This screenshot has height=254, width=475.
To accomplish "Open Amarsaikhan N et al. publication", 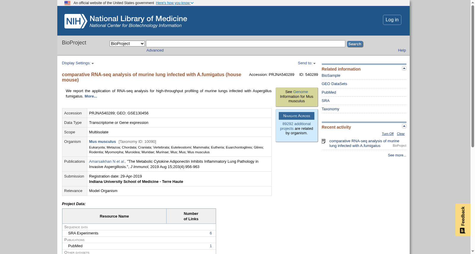I will click(x=107, y=162).
